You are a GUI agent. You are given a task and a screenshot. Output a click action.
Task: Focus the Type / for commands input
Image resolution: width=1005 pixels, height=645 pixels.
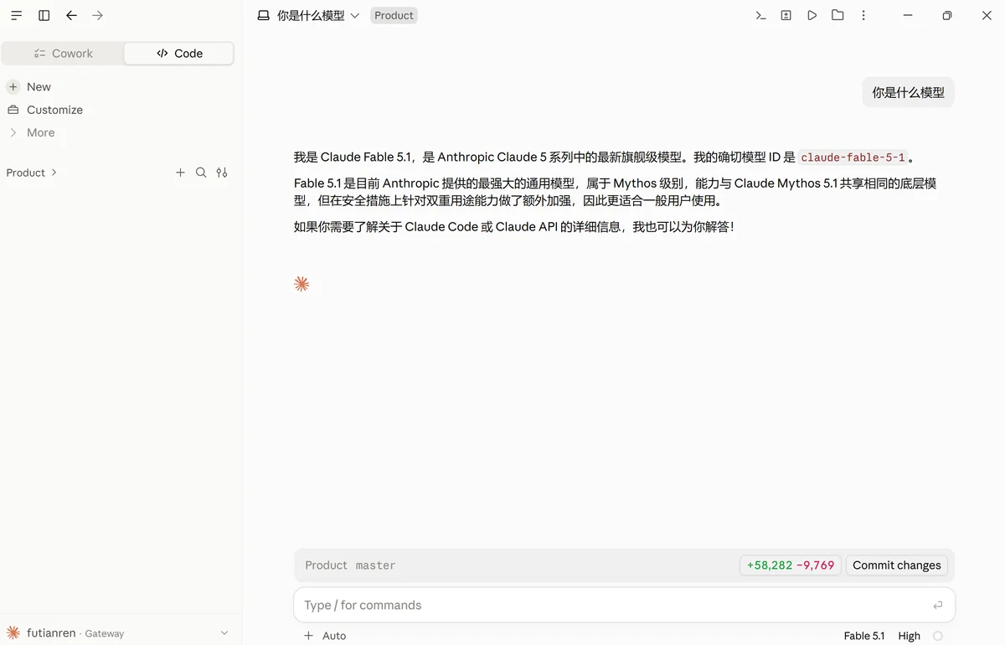coord(624,605)
